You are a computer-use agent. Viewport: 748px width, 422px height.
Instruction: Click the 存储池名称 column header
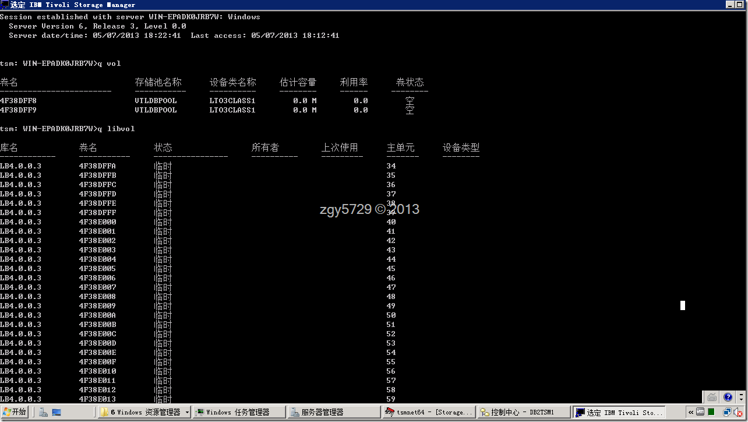click(x=158, y=82)
